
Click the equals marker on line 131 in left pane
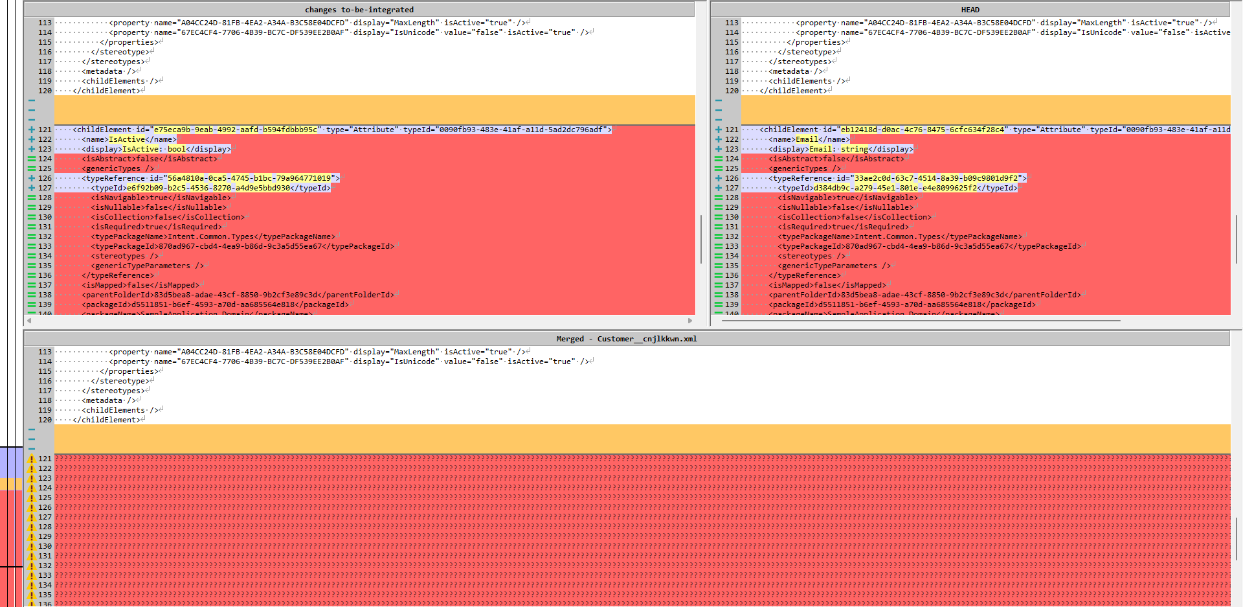point(31,227)
